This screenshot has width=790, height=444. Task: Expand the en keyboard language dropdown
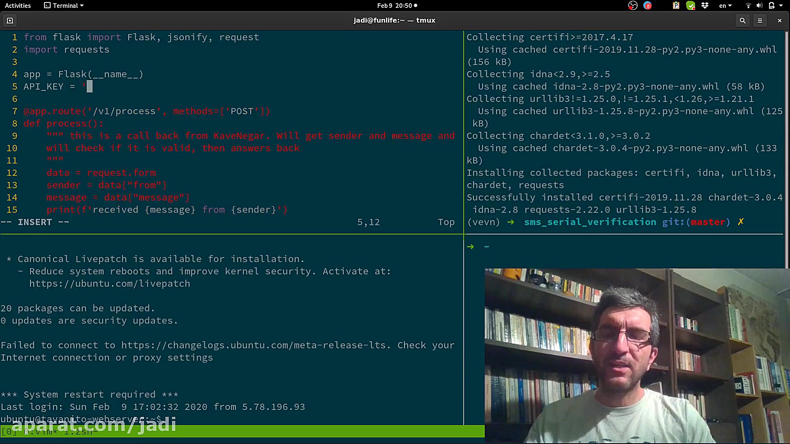(725, 5)
